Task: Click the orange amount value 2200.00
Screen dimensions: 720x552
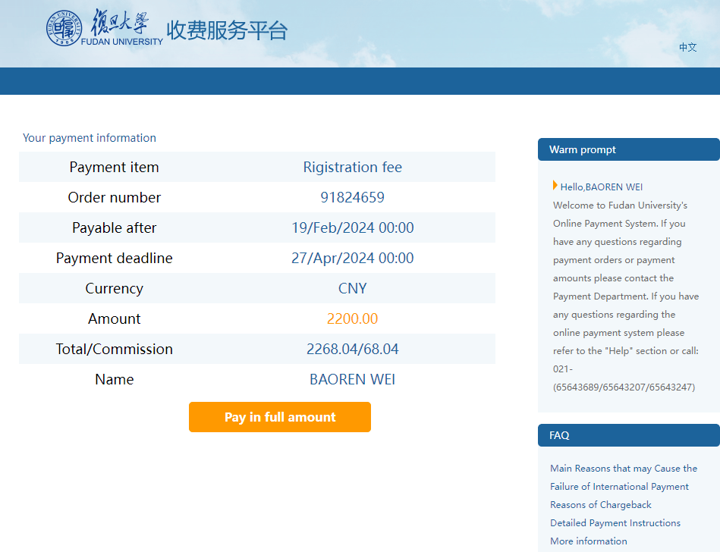Action: tap(352, 318)
